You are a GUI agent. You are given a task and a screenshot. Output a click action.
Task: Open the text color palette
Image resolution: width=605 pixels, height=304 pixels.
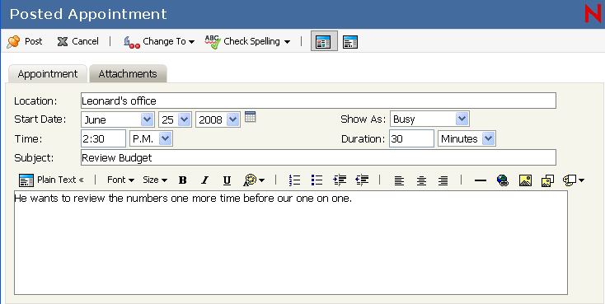click(x=254, y=180)
